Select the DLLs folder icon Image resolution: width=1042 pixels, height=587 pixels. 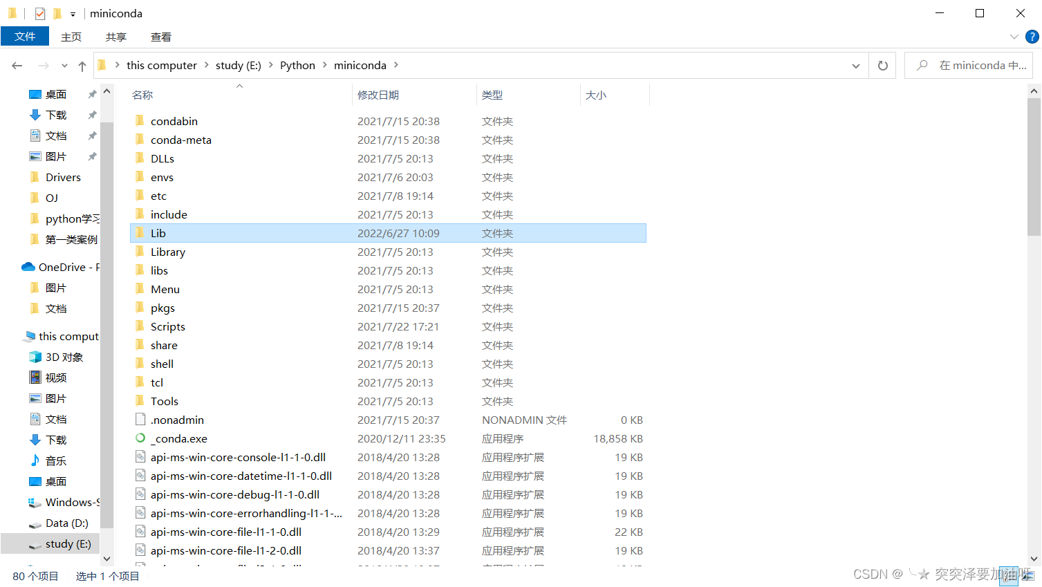pyautogui.click(x=140, y=158)
